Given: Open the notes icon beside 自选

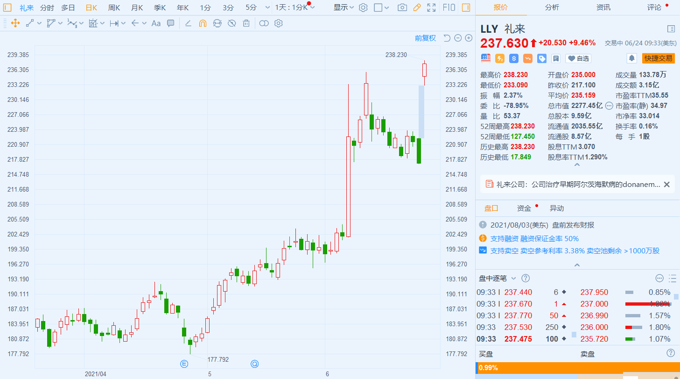Looking at the screenshot, I should point(556,58).
